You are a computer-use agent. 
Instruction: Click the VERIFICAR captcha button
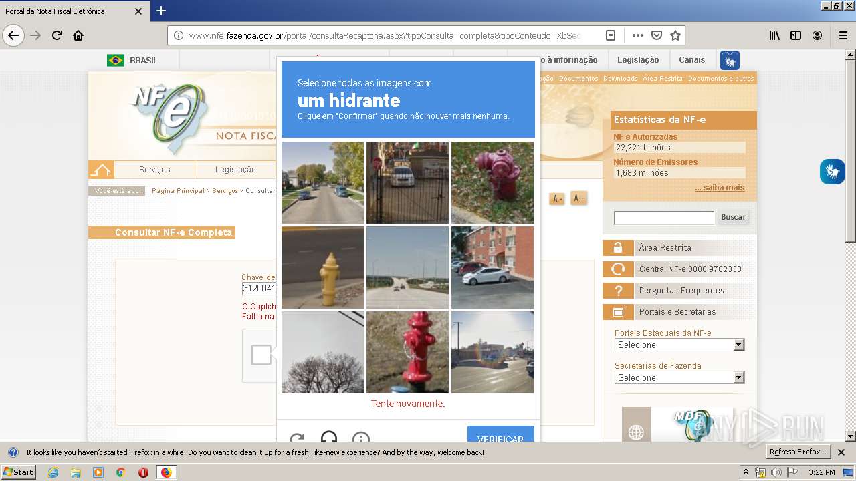pos(501,434)
